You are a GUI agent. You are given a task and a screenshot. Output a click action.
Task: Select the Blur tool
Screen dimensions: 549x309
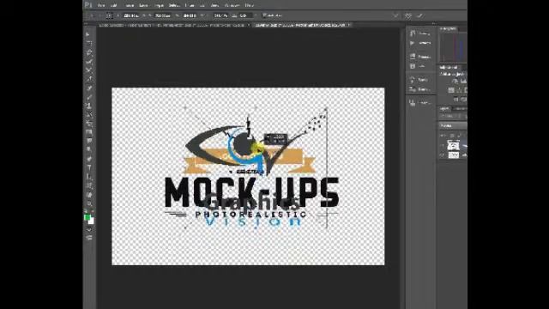tap(89, 141)
